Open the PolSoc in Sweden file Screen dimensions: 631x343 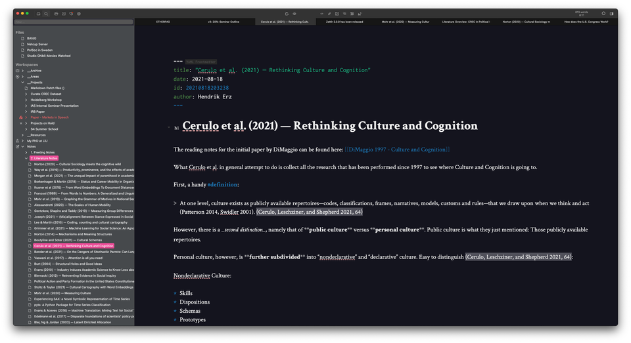40,50
